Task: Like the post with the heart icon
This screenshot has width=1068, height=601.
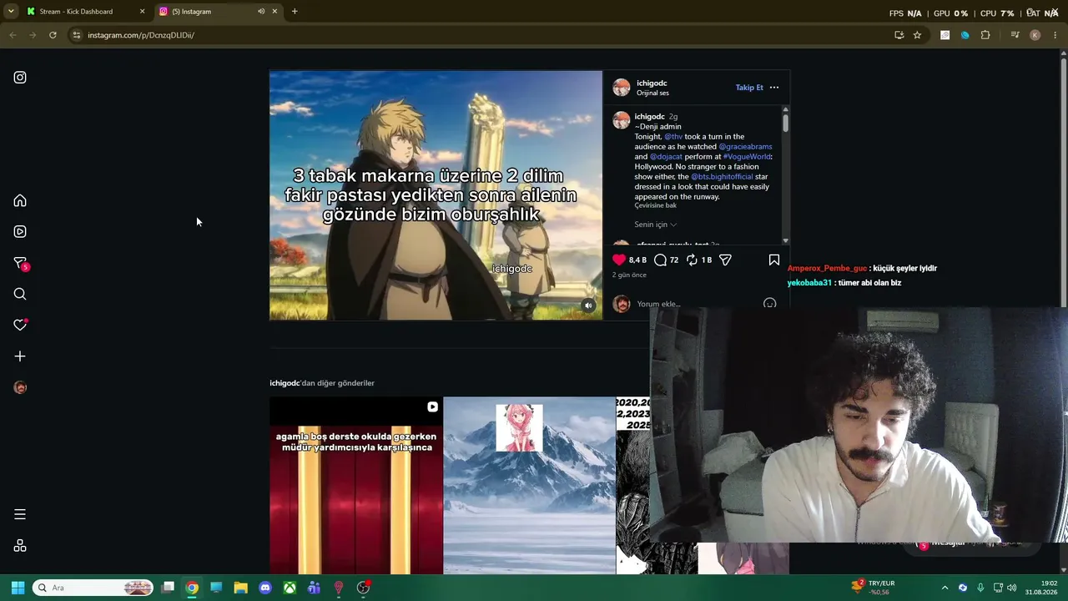Action: pos(619,260)
